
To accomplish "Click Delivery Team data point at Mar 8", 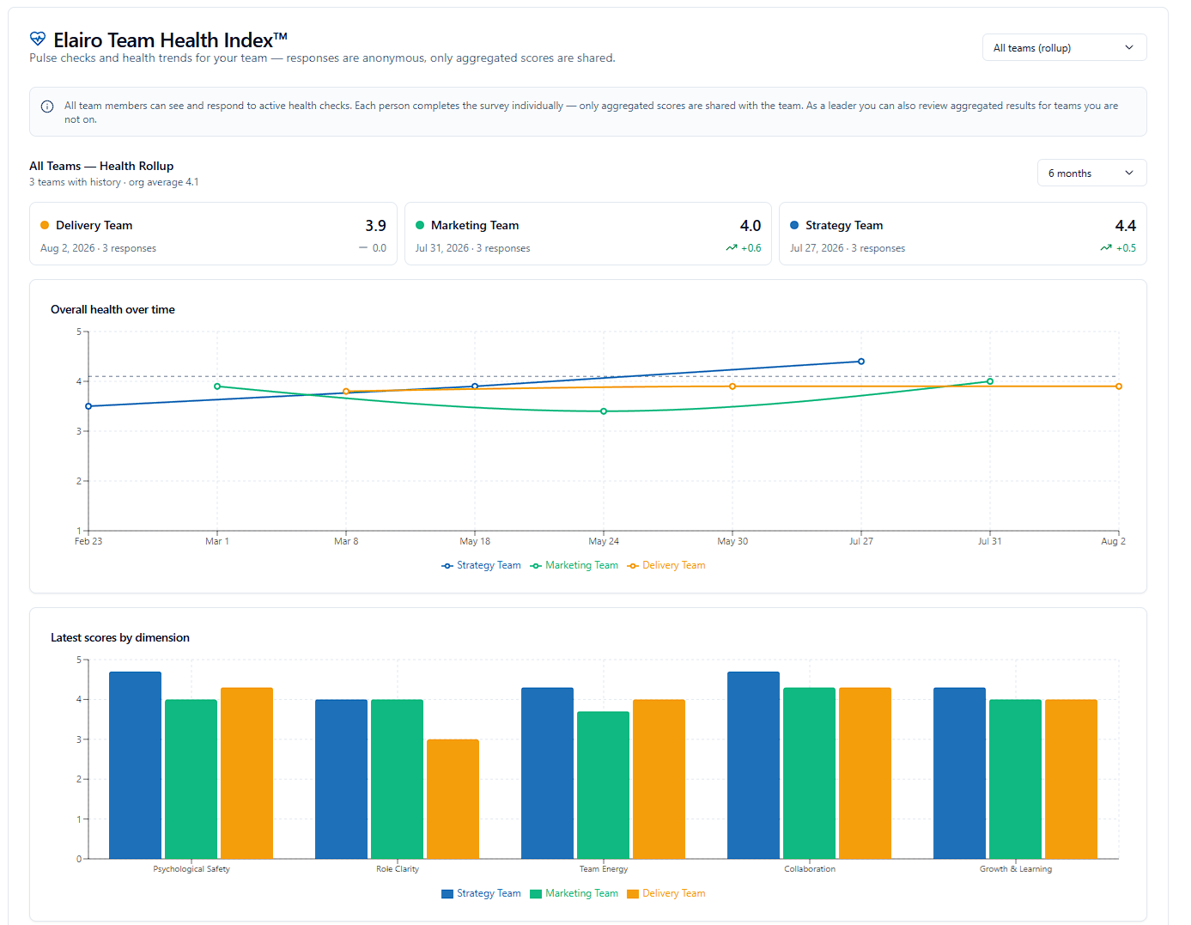I will [346, 392].
